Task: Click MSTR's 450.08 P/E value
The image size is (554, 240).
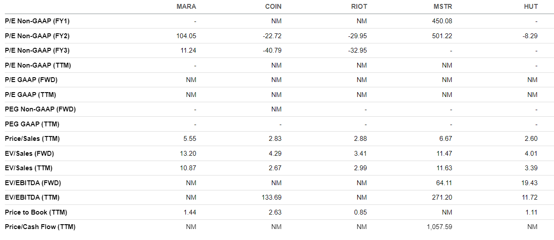Action: pyautogui.click(x=442, y=21)
